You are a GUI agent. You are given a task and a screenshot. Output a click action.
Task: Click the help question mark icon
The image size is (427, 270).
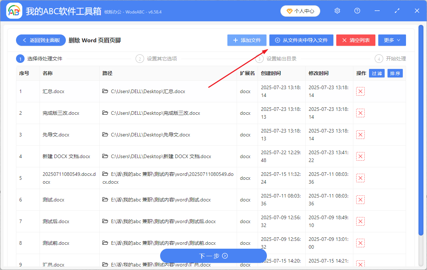357,11
